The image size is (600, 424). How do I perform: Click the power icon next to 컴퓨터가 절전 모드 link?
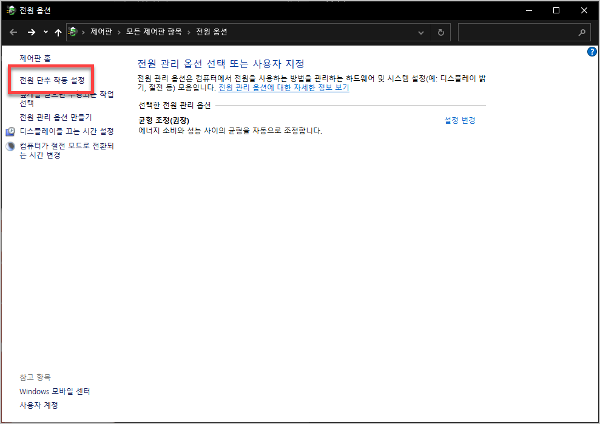[10, 146]
